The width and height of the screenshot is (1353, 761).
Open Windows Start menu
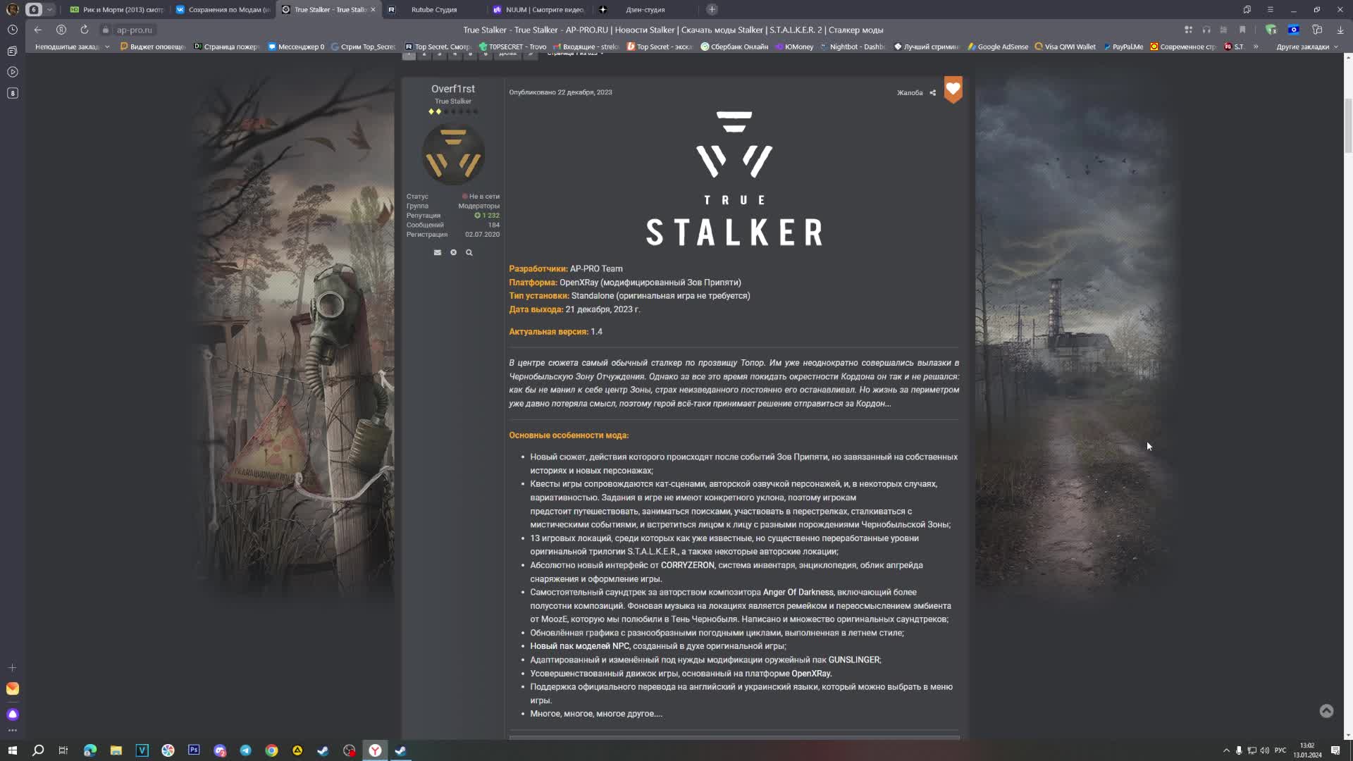coord(12,750)
